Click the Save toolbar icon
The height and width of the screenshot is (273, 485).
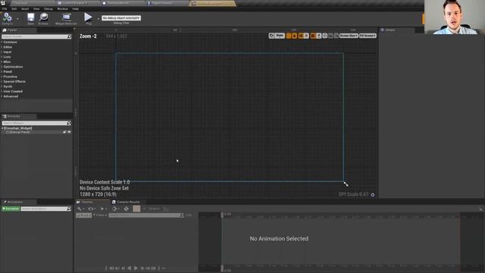coord(30,18)
